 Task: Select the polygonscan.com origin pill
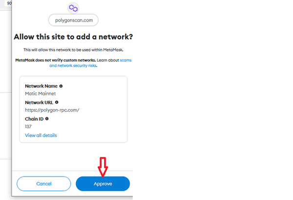coord(73,20)
